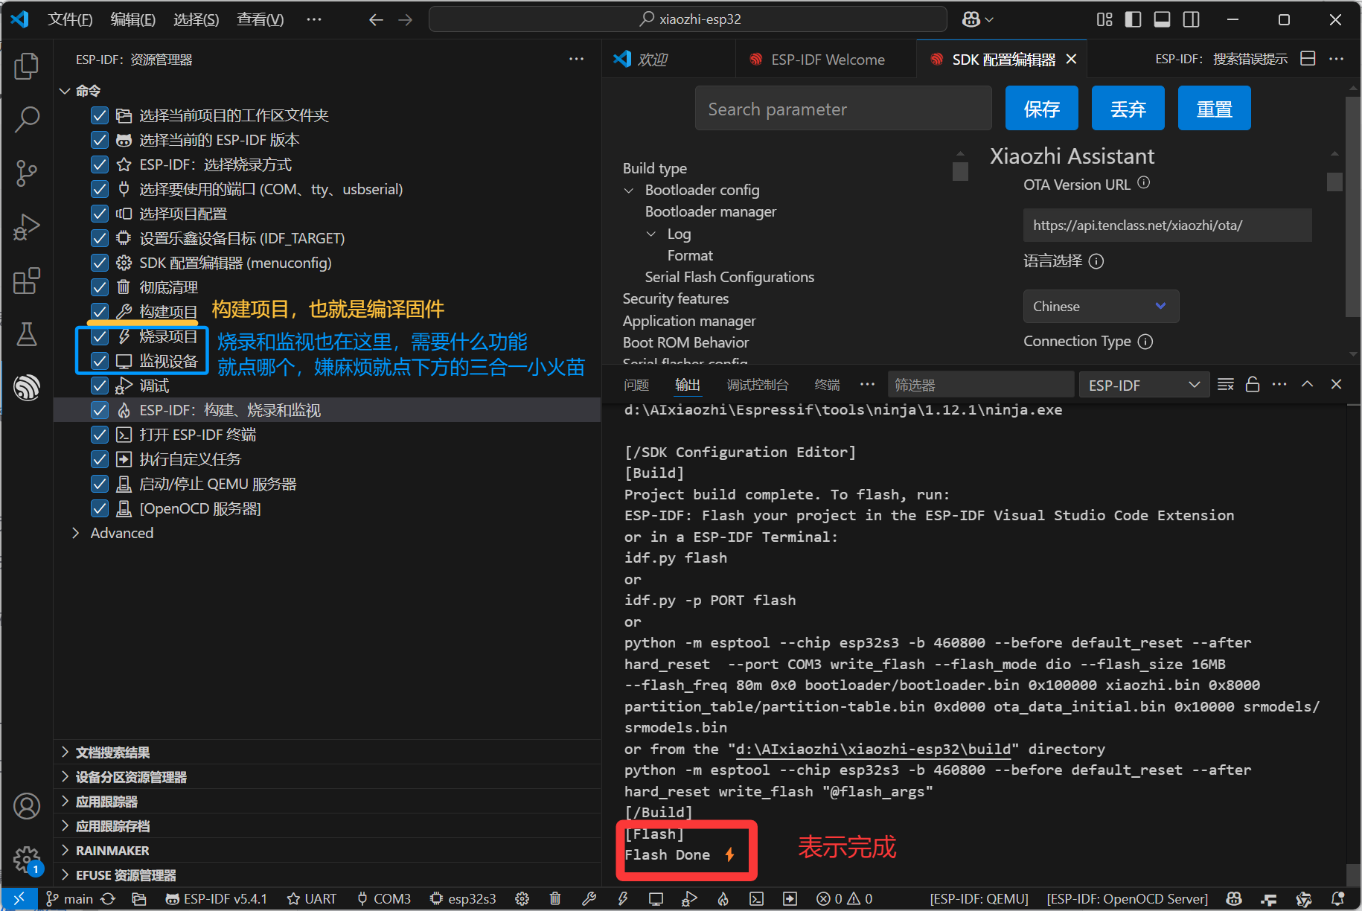The height and width of the screenshot is (911, 1362).
Task: Open the Extensions view in activity bar
Action: click(x=27, y=281)
